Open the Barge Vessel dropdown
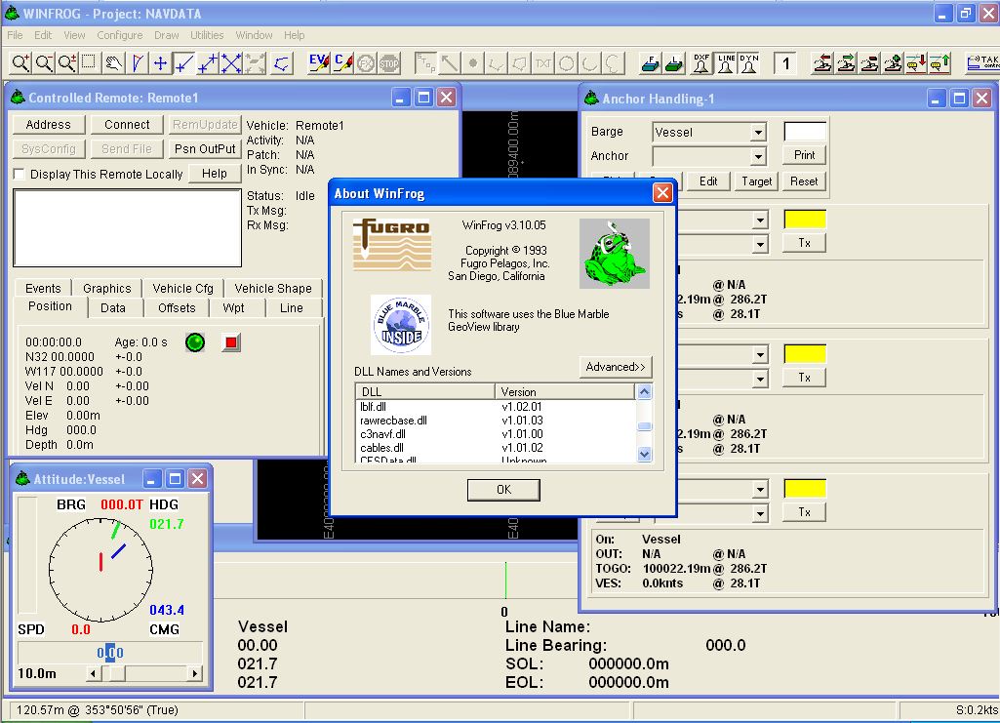Screen dimensions: 1000x723 click(x=757, y=132)
